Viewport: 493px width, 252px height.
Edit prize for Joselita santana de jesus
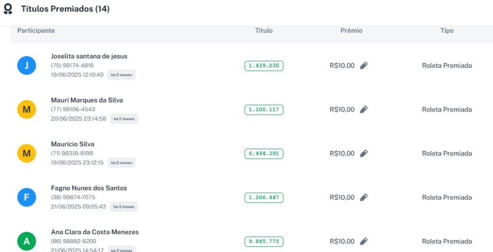[364, 65]
